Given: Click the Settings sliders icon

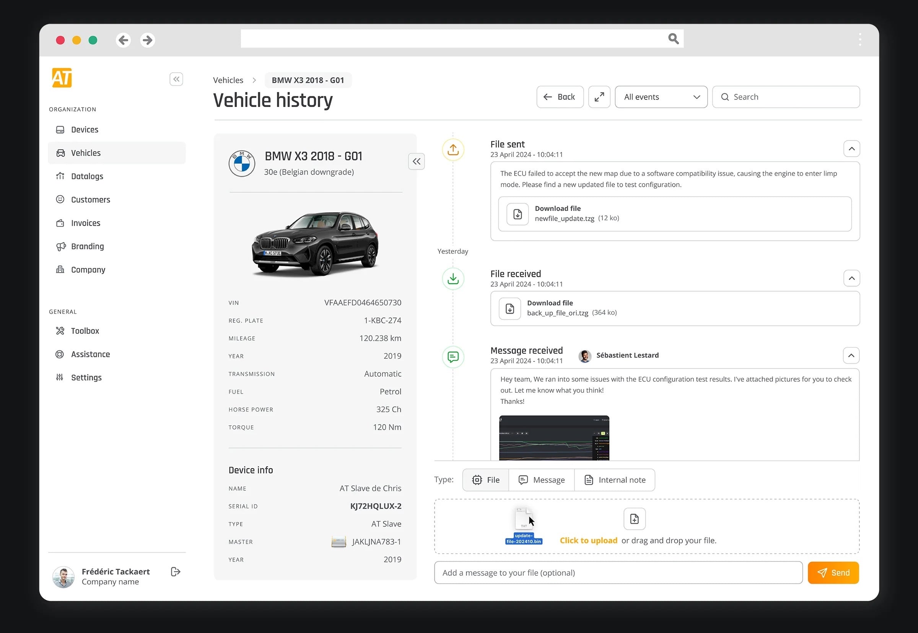Looking at the screenshot, I should (60, 378).
